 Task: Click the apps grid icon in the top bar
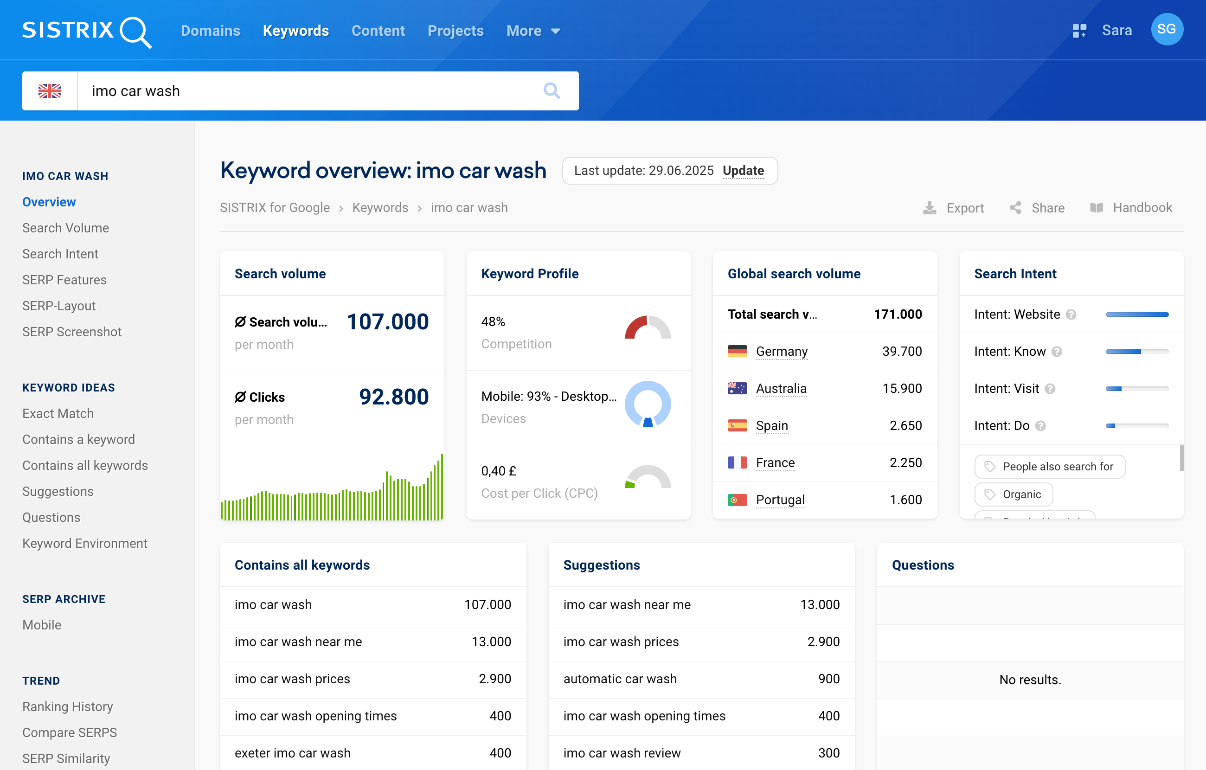click(x=1080, y=30)
